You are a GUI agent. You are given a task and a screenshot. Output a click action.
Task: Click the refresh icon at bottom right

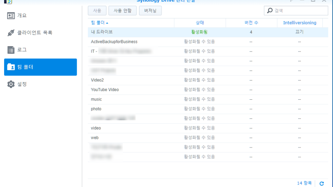[x=322, y=183]
